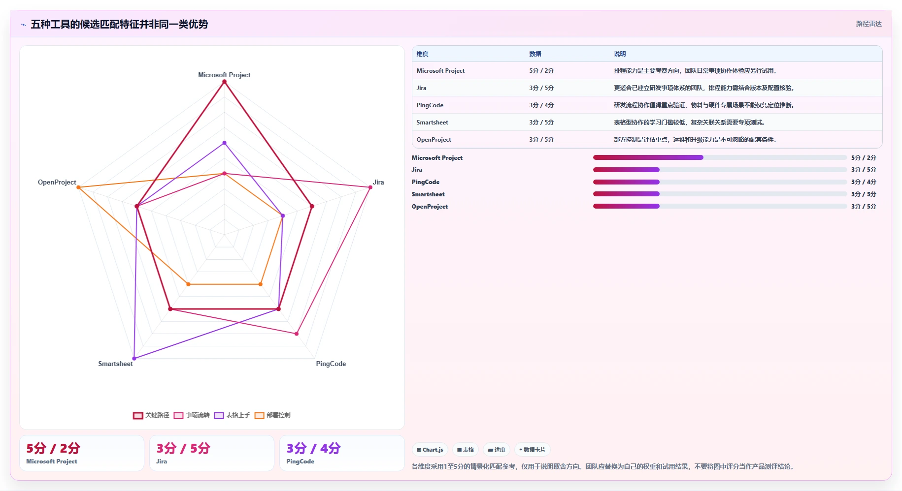
Task: Click the crimson data point at Microsoft Project peak
Action: pos(224,82)
